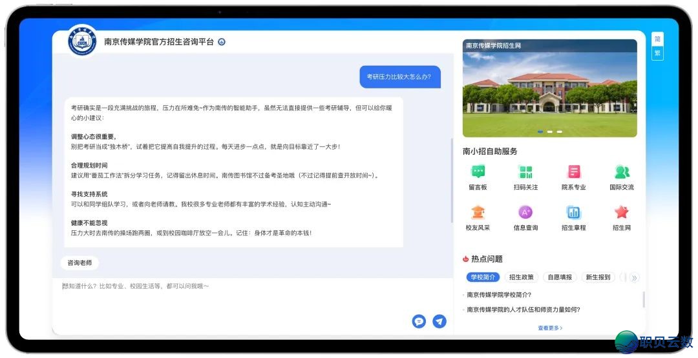
Task: Open the 招生章程 admissions charter icon
Action: click(x=574, y=212)
